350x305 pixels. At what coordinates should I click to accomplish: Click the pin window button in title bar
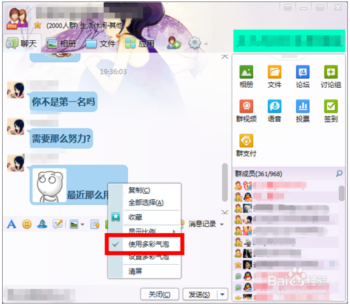pos(288,8)
